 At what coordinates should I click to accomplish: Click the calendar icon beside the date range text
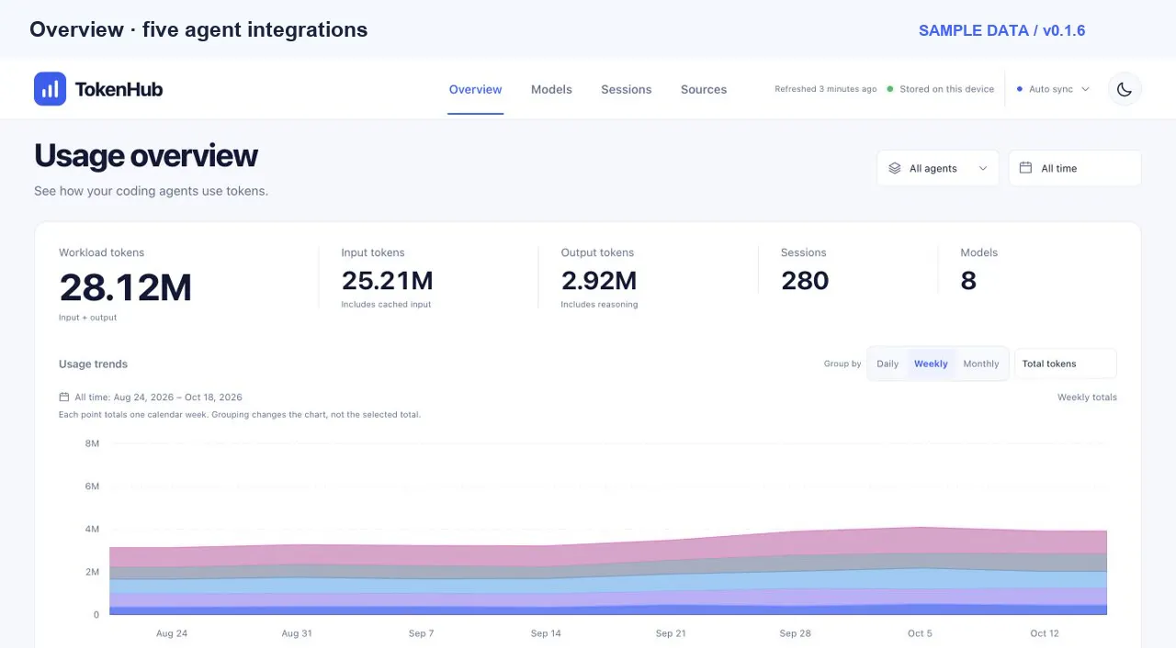coord(64,397)
